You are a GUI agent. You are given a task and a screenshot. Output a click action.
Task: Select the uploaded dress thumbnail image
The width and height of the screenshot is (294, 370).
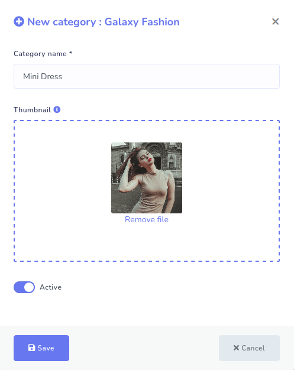[147, 178]
